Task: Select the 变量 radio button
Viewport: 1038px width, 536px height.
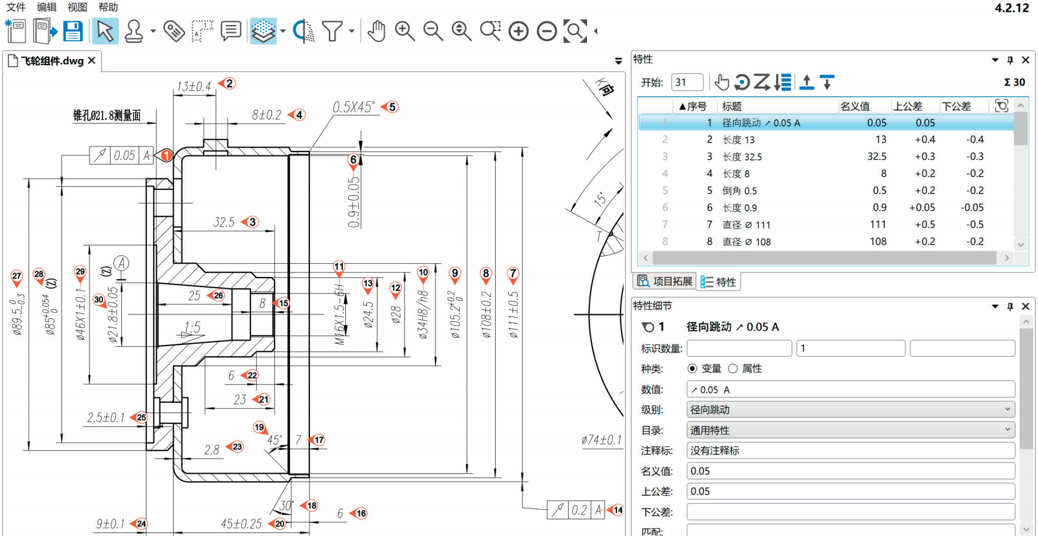Action: point(692,369)
